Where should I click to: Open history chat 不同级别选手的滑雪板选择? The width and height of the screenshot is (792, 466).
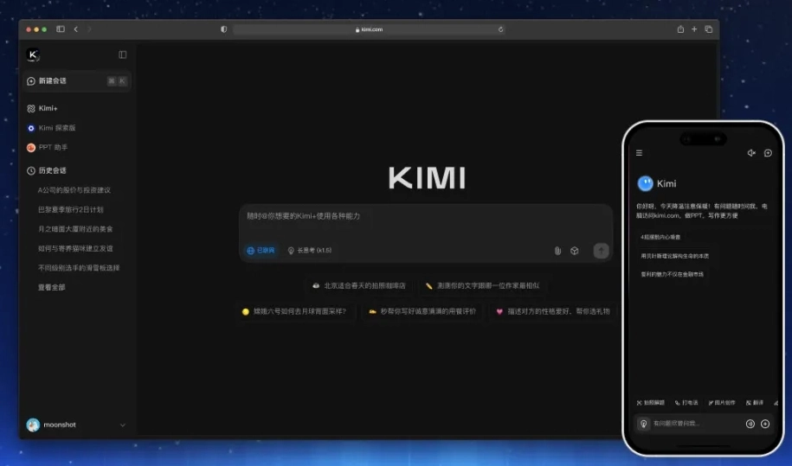(79, 268)
